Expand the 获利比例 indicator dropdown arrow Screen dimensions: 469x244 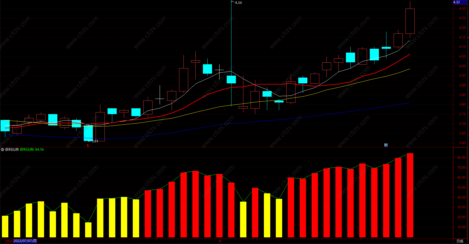click(x=2, y=150)
